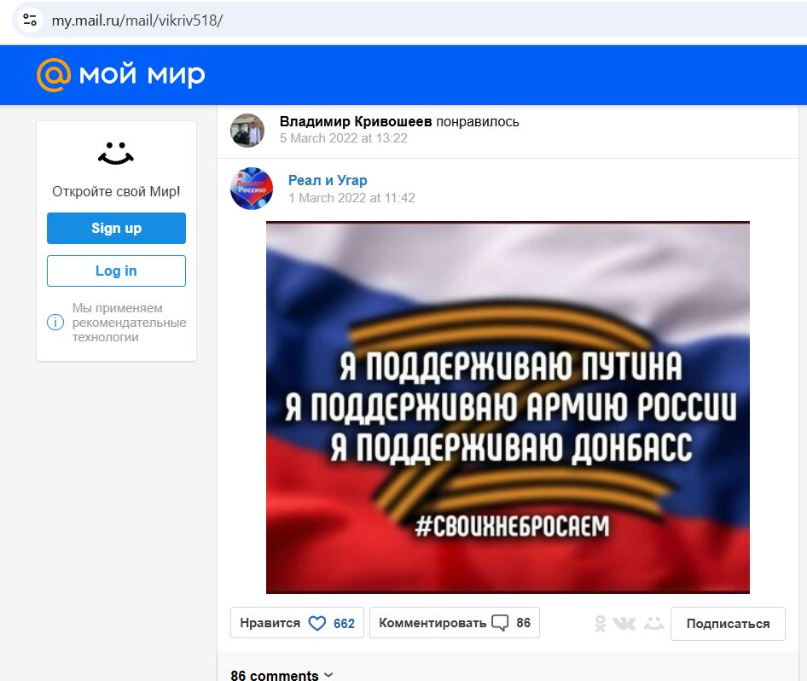Open the Мой Мир orange @ logo
Viewport: 807px width, 681px height.
click(54, 75)
